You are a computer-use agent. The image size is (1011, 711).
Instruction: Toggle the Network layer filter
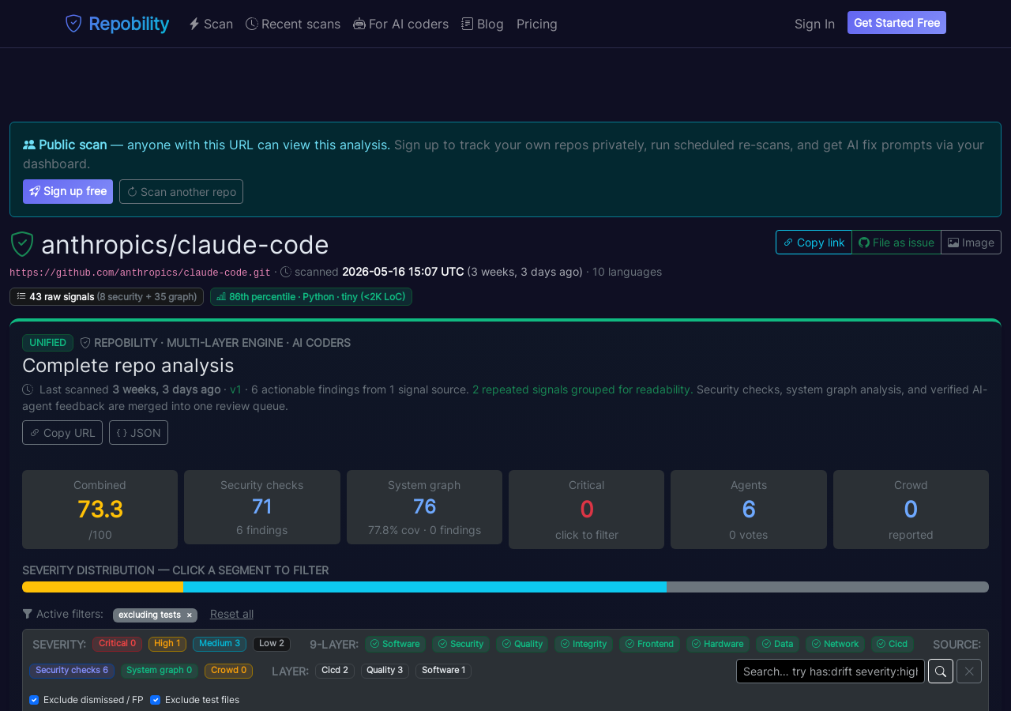(x=835, y=644)
